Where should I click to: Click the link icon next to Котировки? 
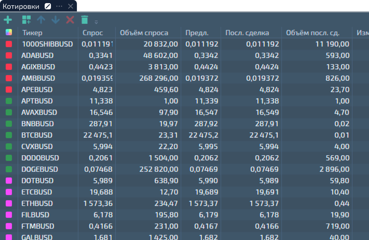48,6
